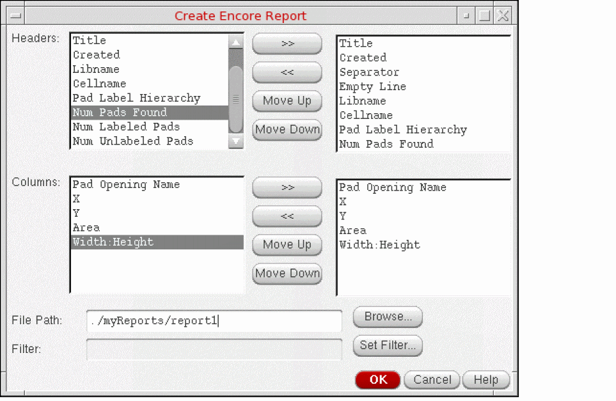This screenshot has height=401, width=616.
Task: Select Created in chosen headers list
Action: pos(424,58)
